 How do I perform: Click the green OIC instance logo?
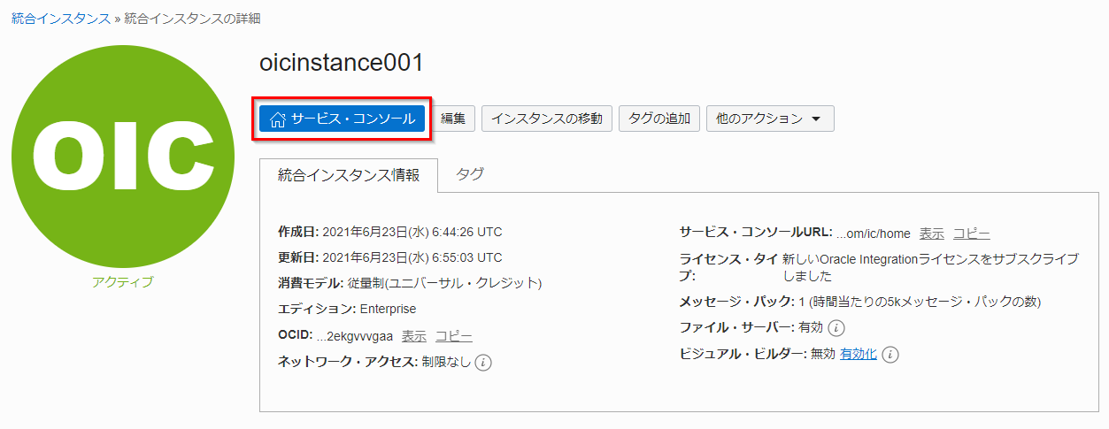123,154
